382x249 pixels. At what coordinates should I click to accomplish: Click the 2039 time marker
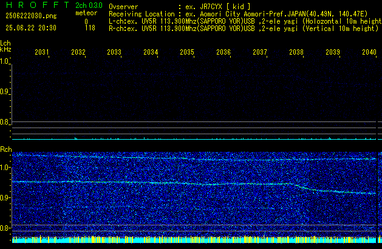coord(333,52)
